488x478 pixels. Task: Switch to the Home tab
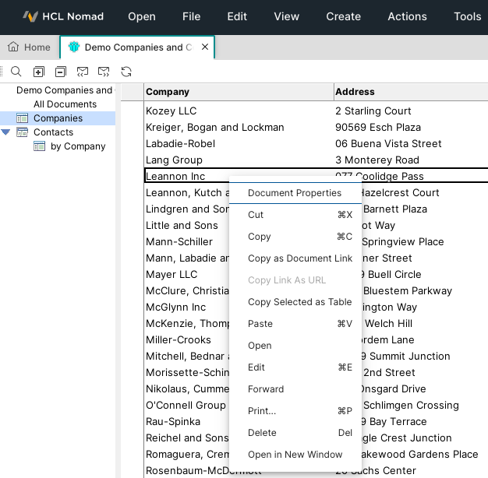(30, 47)
